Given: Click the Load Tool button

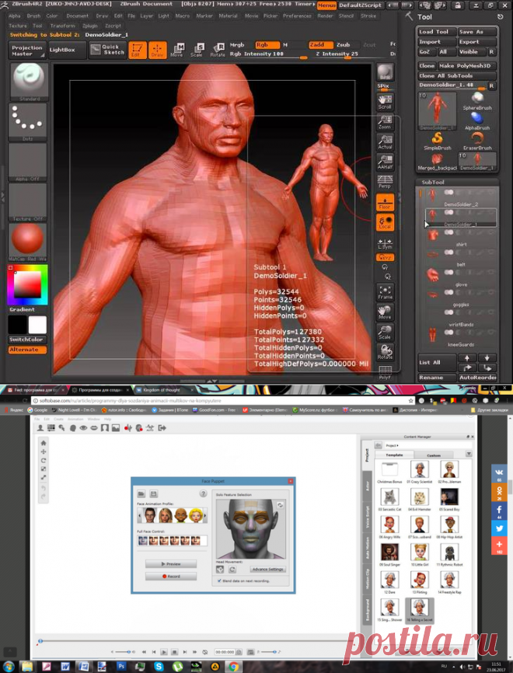Looking at the screenshot, I should (436, 32).
